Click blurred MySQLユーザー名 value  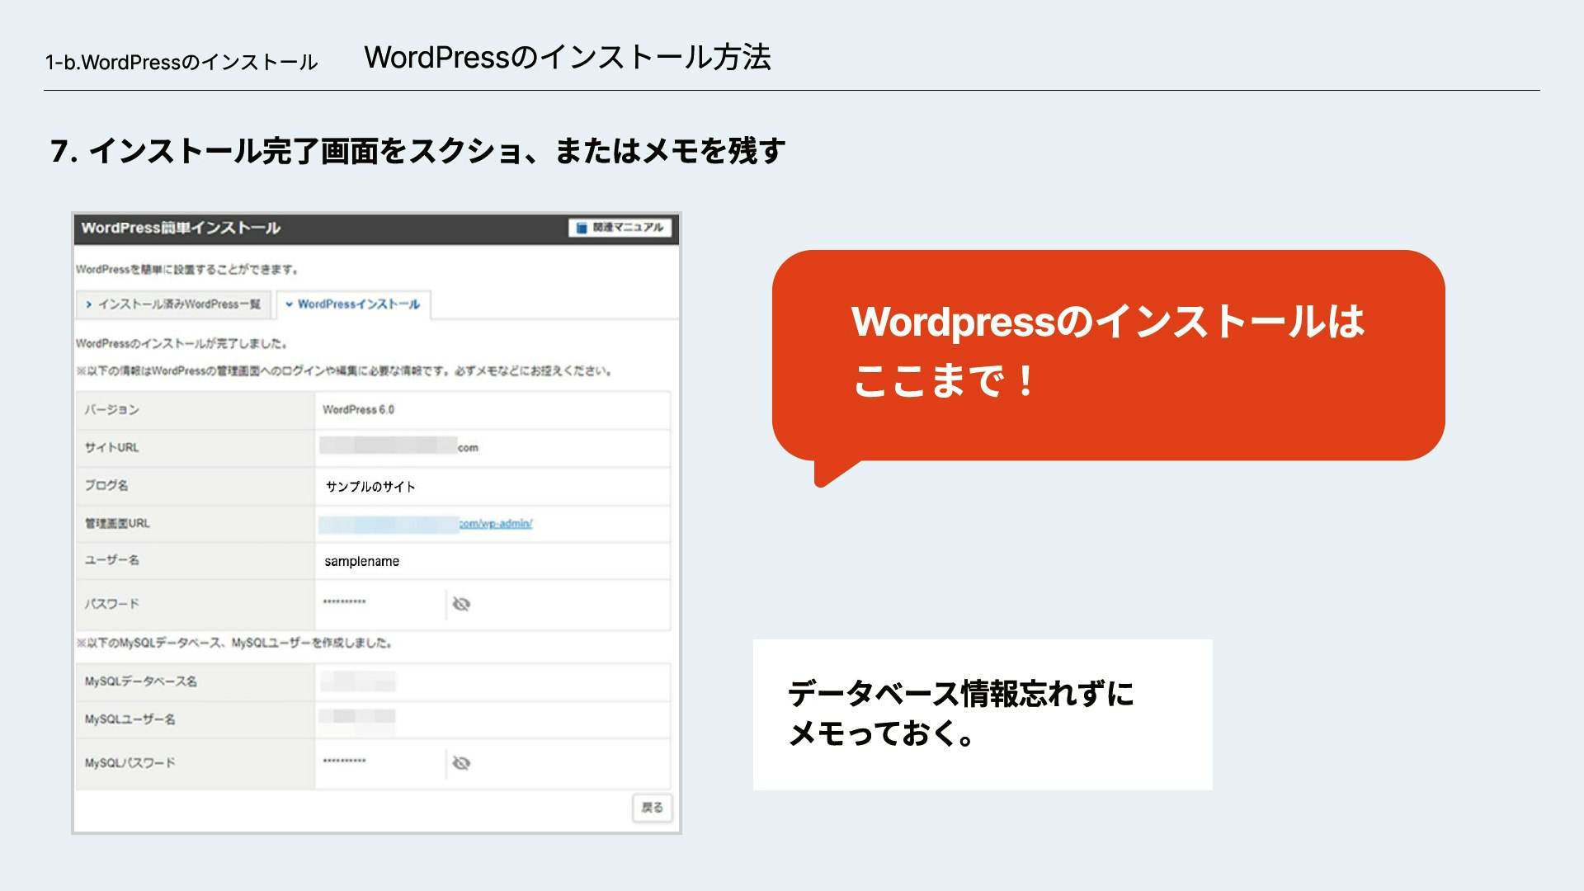[357, 718]
